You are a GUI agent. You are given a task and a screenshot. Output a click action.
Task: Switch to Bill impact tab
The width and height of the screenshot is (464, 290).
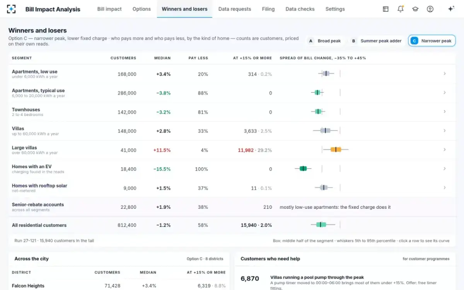coord(109,9)
